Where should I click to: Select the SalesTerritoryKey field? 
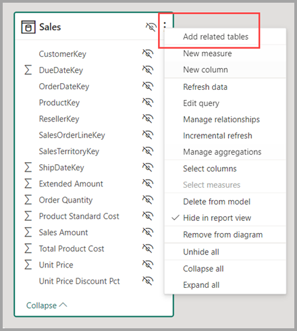(69, 151)
